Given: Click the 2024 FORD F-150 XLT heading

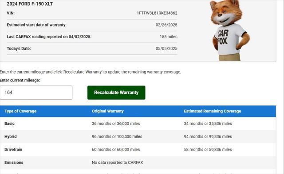Looking at the screenshot, I should pos(30,4).
